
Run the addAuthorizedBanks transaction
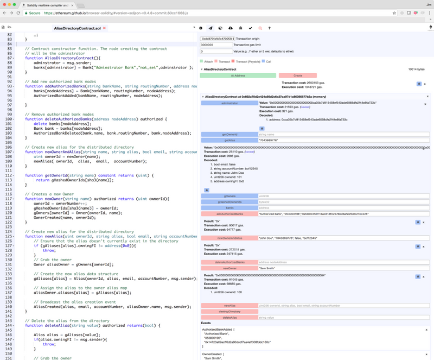pos(229,214)
